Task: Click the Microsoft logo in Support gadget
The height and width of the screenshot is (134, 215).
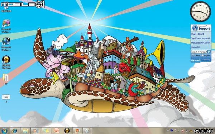Action: click(196, 60)
